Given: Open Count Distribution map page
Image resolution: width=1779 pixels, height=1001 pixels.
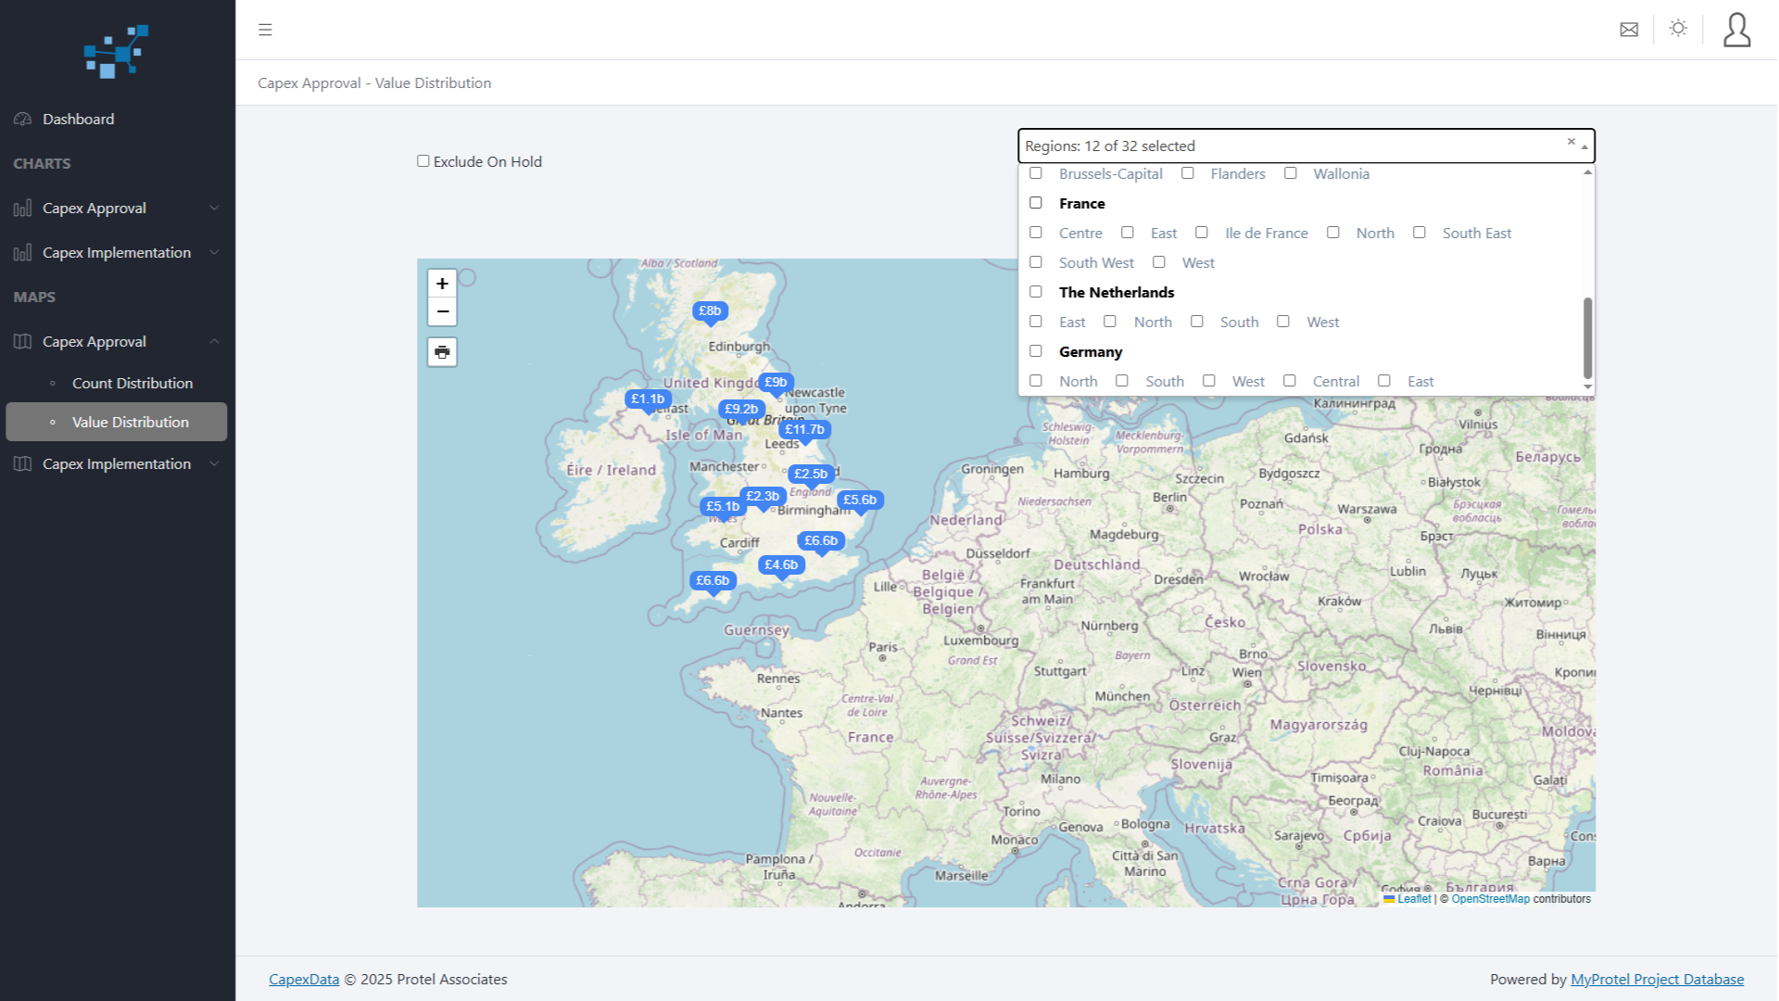Looking at the screenshot, I should tap(132, 384).
